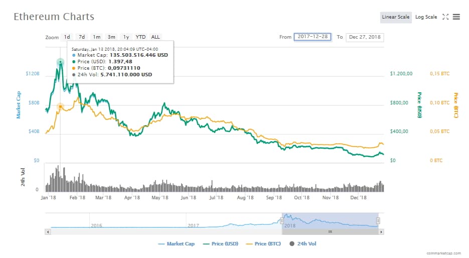
Task: Set zoom to 3m
Action: click(x=111, y=37)
